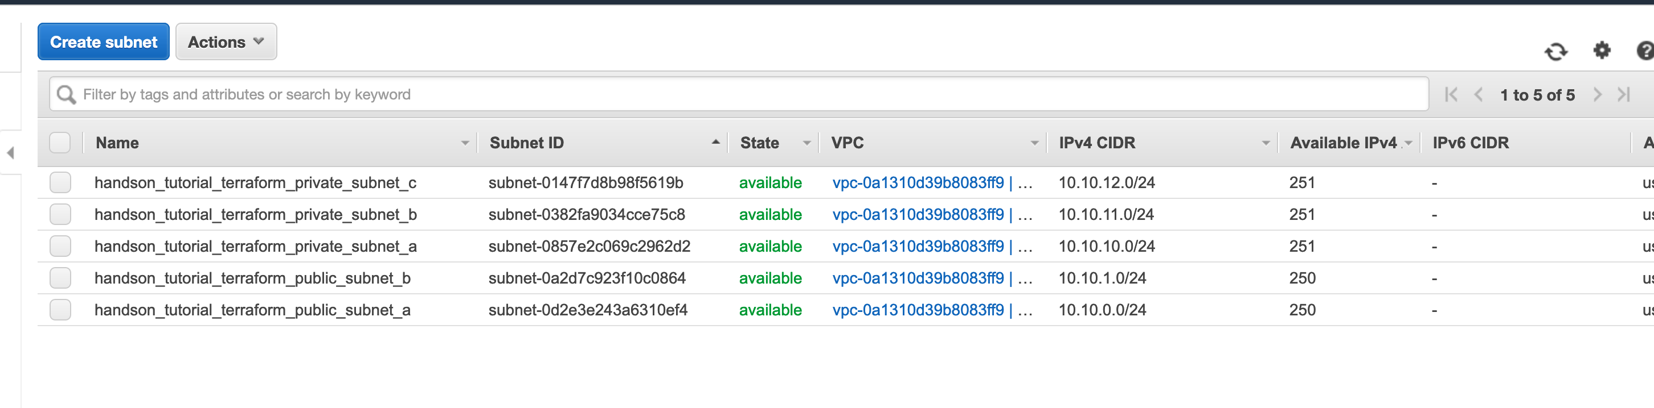Open the Actions dropdown
This screenshot has height=408, width=1654.
226,41
